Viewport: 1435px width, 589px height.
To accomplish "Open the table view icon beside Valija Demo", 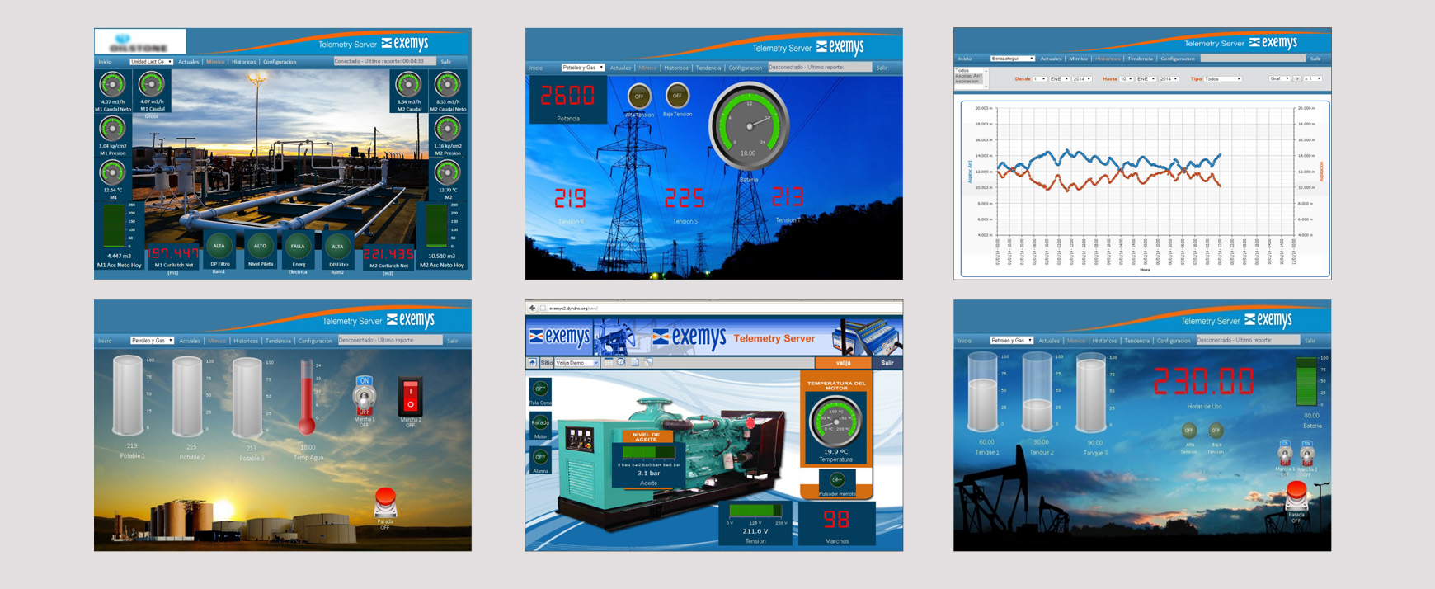I will click(609, 363).
